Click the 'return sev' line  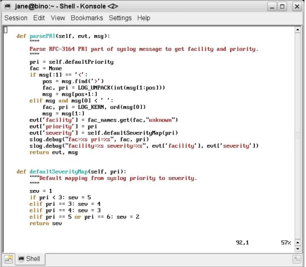point(46,223)
